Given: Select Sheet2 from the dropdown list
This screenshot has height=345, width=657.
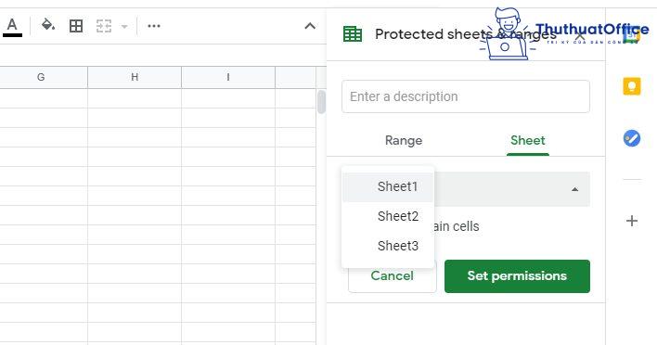Looking at the screenshot, I should pos(388,216).
